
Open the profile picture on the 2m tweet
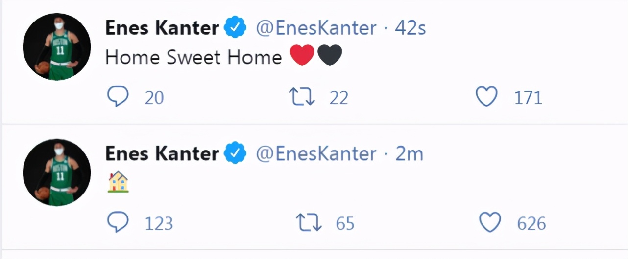click(x=56, y=173)
